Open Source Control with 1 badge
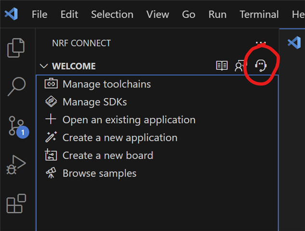This screenshot has width=305, height=231. pos(18,127)
